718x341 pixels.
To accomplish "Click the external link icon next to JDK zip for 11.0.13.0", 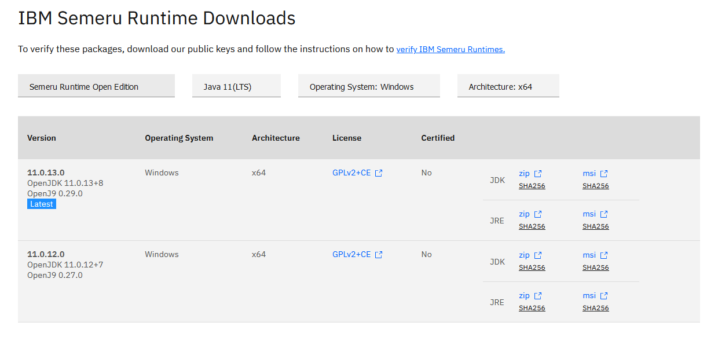I will (x=538, y=173).
